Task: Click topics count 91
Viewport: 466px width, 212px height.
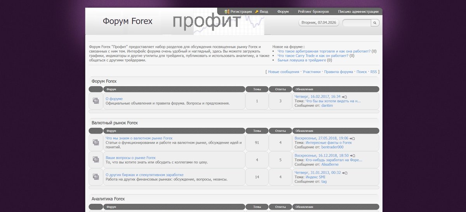Action: tap(257, 142)
